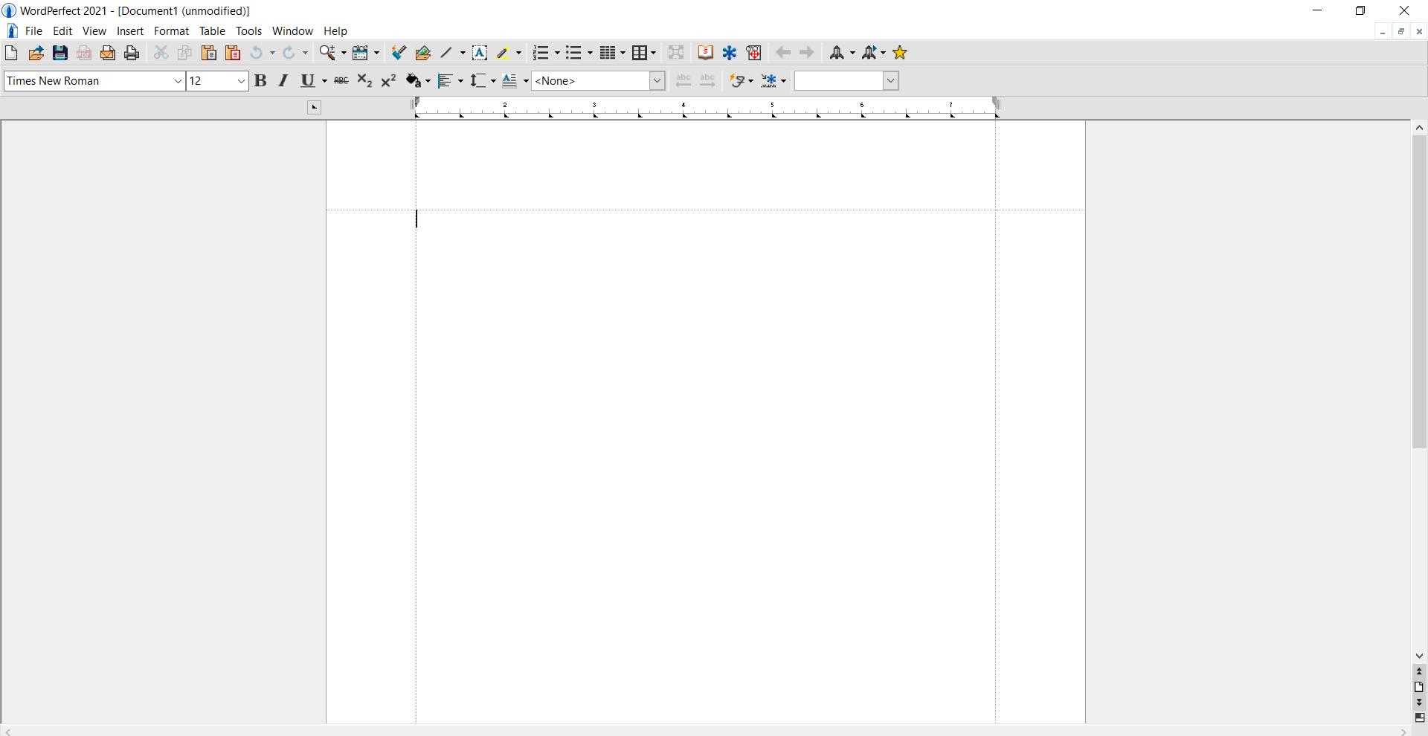Image resolution: width=1428 pixels, height=736 pixels.
Task: Expand the Times New Roman font dropdown
Action: [x=178, y=81]
